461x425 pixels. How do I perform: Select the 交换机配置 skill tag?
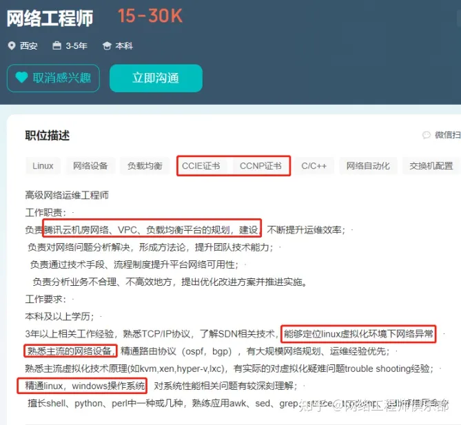coord(431,166)
